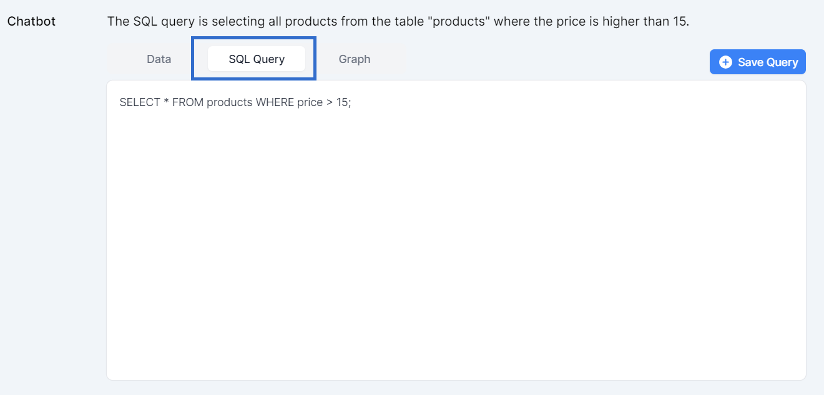Screen dimensions: 824x395
Task: Click "The SQL query" starting the reply
Action: [142, 21]
